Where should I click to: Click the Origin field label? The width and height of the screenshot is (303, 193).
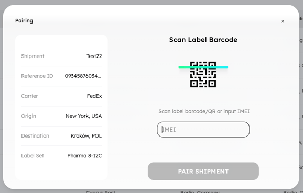pyautogui.click(x=29, y=116)
